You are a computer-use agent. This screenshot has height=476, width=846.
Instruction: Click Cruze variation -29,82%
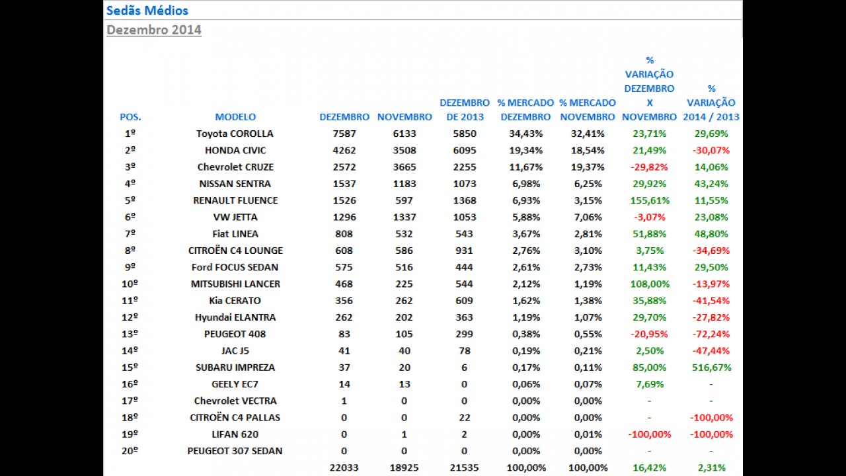pyautogui.click(x=650, y=167)
